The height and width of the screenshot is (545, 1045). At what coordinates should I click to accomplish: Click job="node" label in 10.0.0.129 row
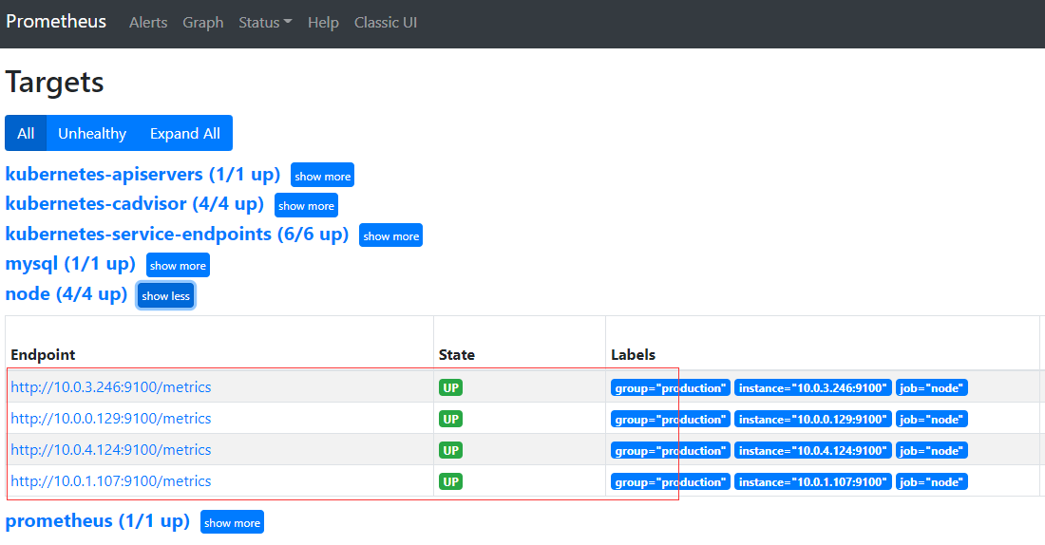(931, 419)
